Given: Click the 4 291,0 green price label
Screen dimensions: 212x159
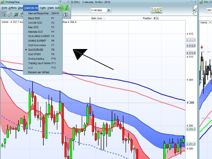Looking at the screenshot, I should (x=191, y=144).
